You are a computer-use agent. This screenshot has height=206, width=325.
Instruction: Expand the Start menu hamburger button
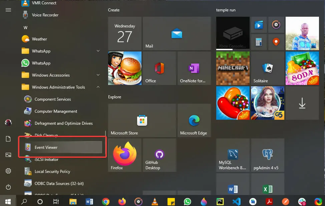click(x=8, y=10)
